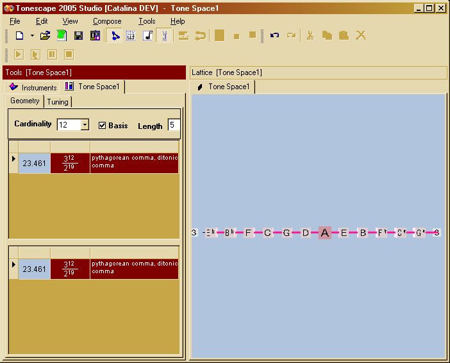Image resolution: width=450 pixels, height=363 pixels.
Task: Click the Open folder icon
Action: (x=45, y=36)
